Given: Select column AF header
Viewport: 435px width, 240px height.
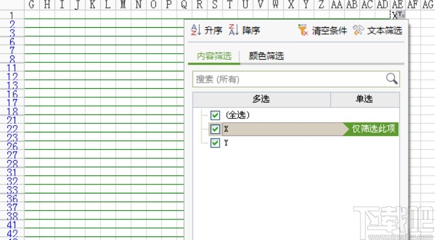Looking at the screenshot, I should 413,4.
